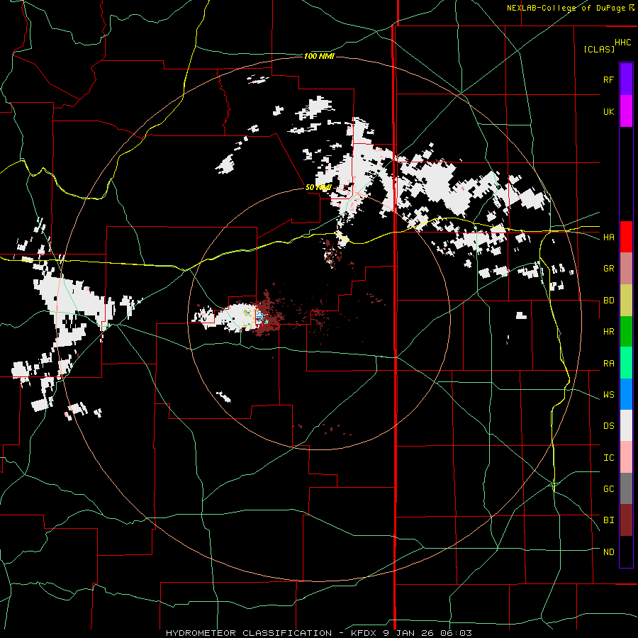The width and height of the screenshot is (638, 638).
Task: Click the RA light green legend swatch
Action: (x=626, y=363)
